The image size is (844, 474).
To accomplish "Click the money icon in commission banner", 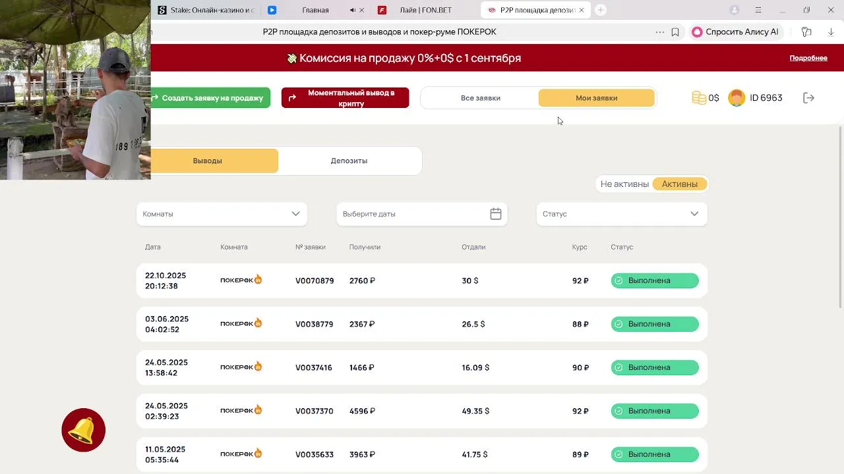I will pyautogui.click(x=292, y=59).
